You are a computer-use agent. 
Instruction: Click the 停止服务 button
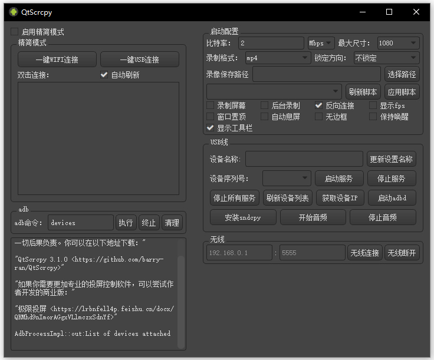[392, 179]
